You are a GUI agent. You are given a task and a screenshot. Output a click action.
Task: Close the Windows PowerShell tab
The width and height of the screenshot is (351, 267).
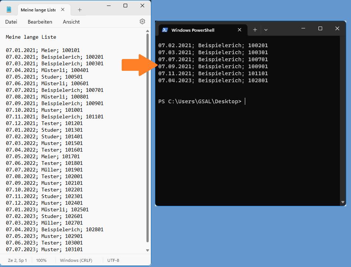pos(240,30)
